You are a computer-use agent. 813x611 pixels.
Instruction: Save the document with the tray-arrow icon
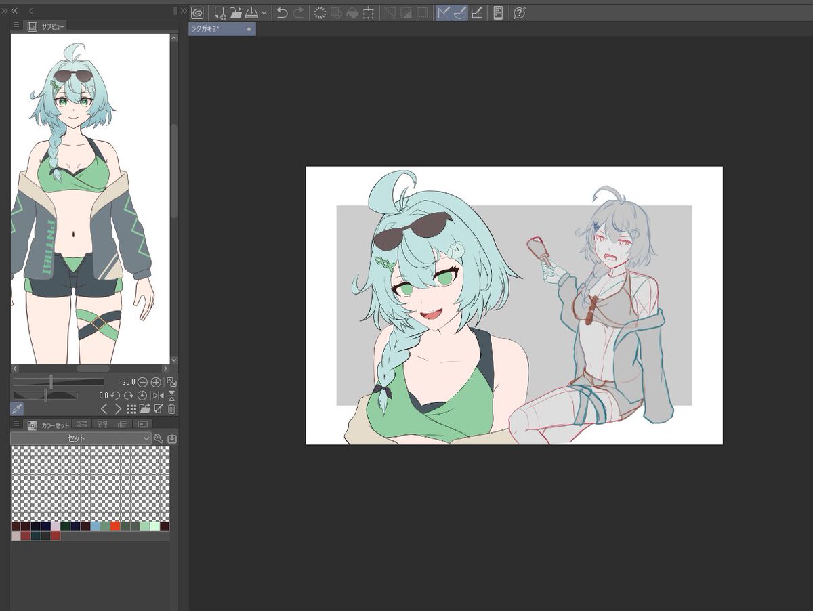251,12
